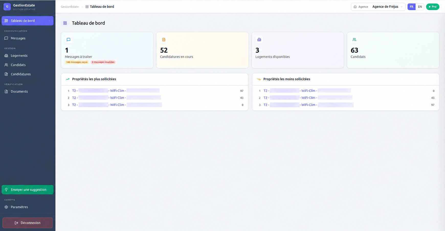Click Propriétés les moins sollicitées heading
This screenshot has height=231, width=445.
coord(287,79)
